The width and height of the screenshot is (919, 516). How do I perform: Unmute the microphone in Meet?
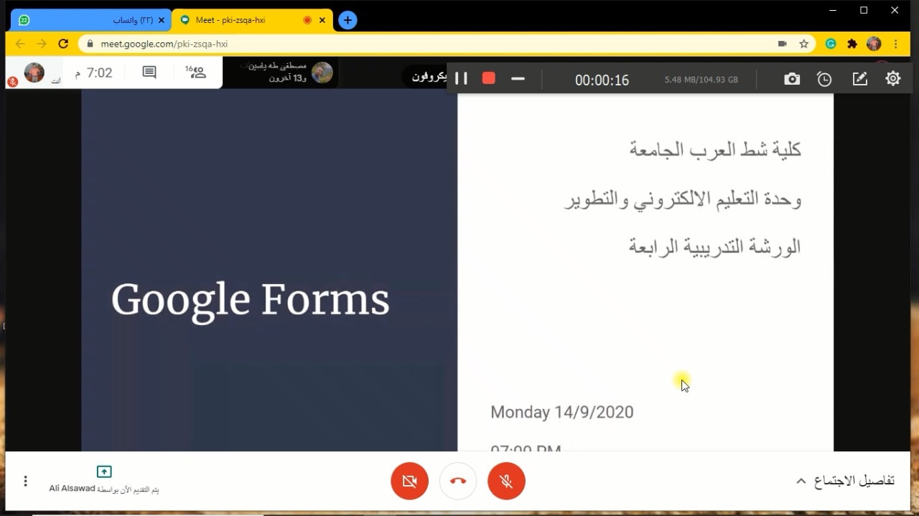click(x=506, y=481)
